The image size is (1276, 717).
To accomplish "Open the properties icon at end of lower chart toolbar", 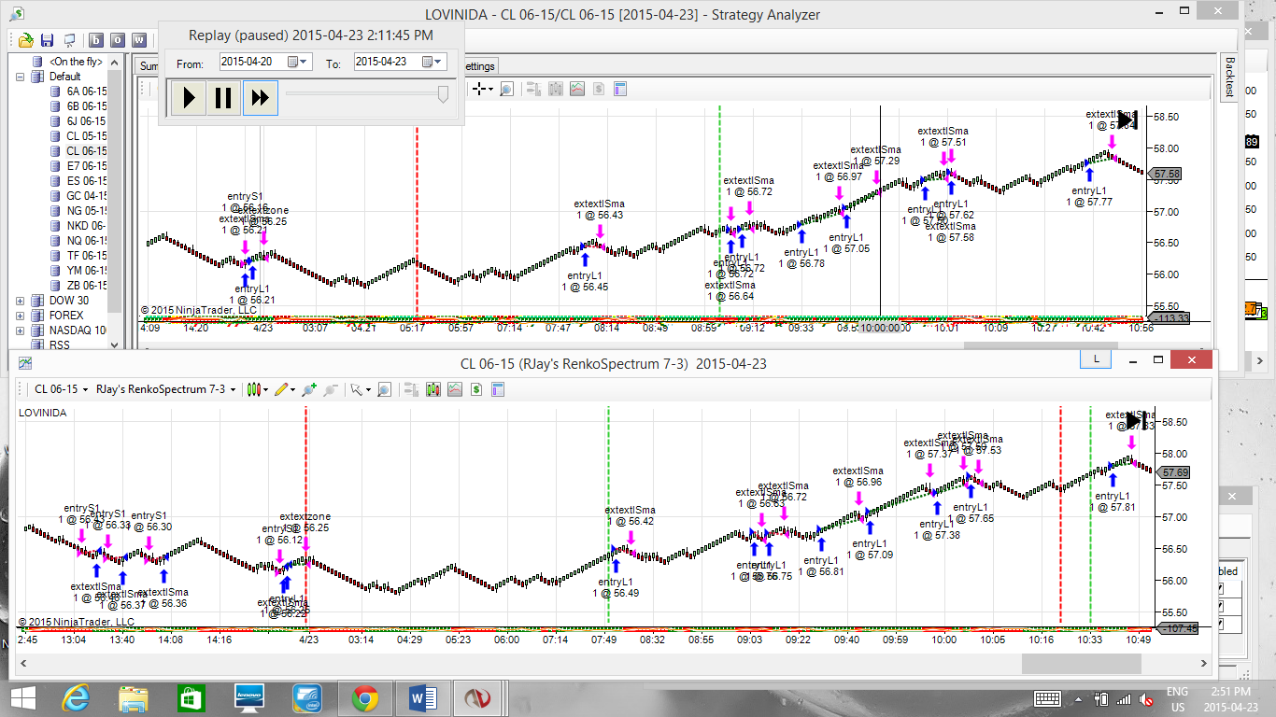I will pyautogui.click(x=497, y=389).
